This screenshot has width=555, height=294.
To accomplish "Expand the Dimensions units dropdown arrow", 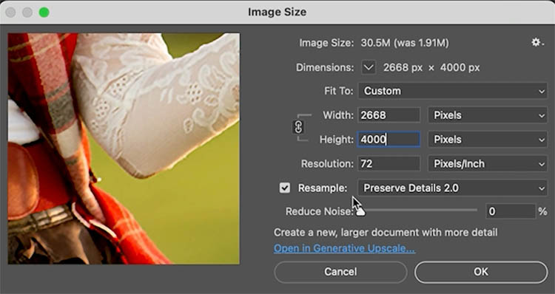I will click(x=369, y=67).
